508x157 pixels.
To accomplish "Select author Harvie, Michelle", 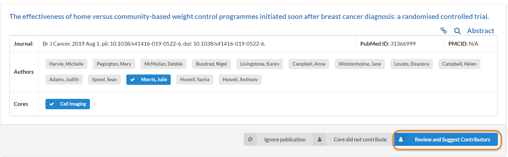I will pyautogui.click(x=66, y=64).
